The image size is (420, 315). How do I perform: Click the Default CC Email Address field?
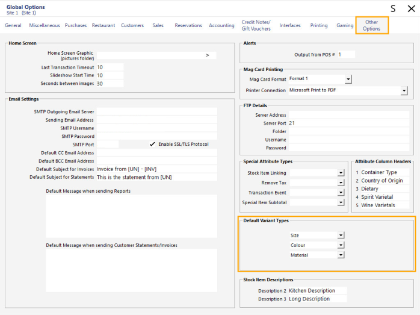click(156, 153)
